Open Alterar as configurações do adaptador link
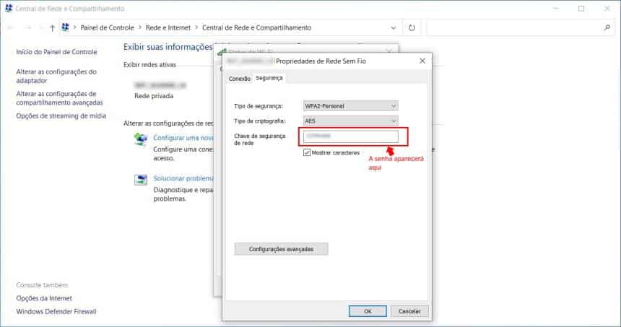This screenshot has height=327, width=621. point(56,77)
